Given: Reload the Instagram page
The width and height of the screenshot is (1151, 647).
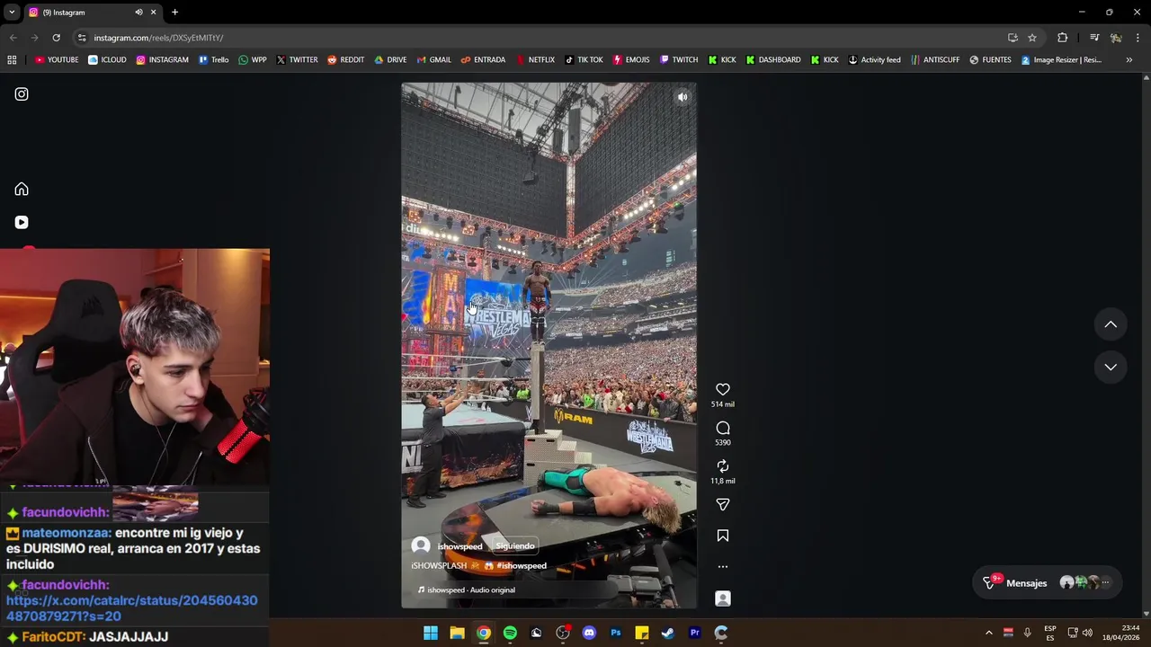Looking at the screenshot, I should 56,38.
